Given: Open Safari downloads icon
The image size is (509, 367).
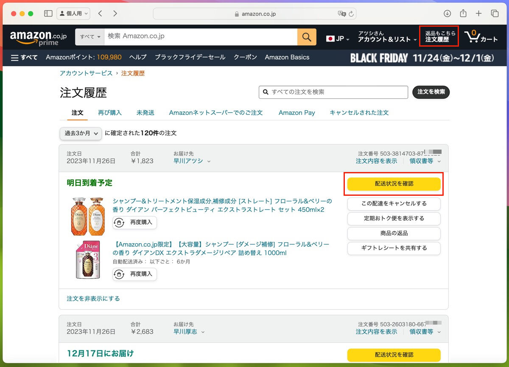Looking at the screenshot, I should tap(447, 14).
